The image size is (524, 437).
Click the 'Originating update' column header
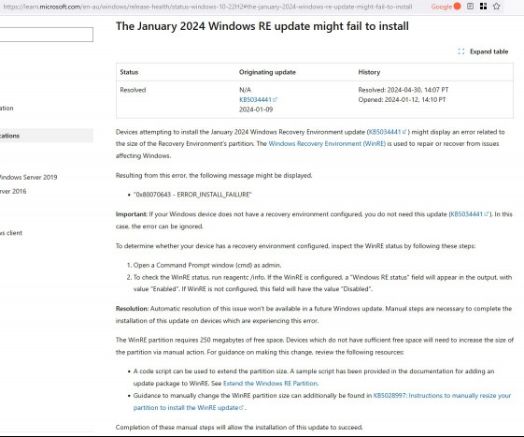coord(267,72)
